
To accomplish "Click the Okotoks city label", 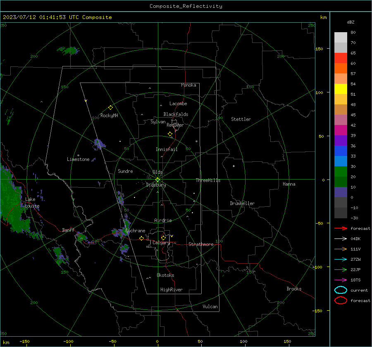I will click(165, 275).
